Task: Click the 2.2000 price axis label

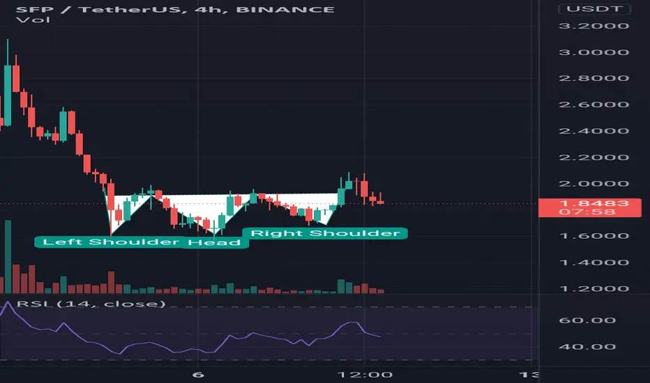Action: point(594,157)
